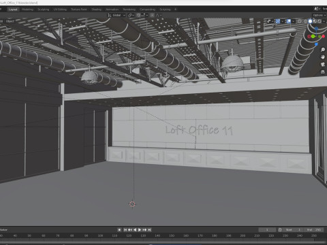Select solid viewport shading

pos(310,21)
